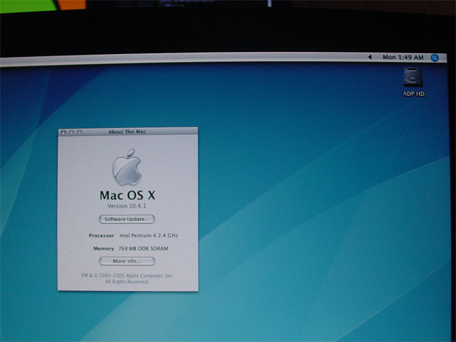456x342 pixels.
Task: Open Spotlight search in menu bar
Action: pyautogui.click(x=435, y=58)
